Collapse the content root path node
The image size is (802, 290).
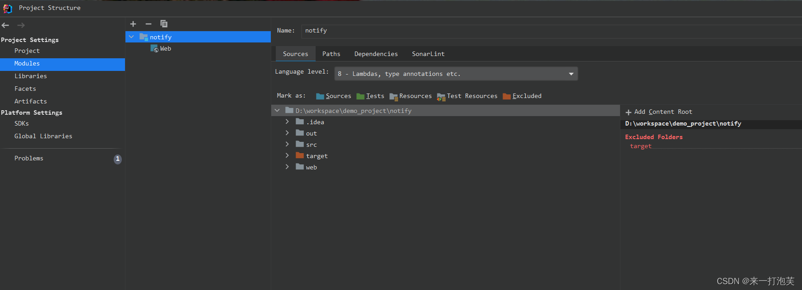277,111
